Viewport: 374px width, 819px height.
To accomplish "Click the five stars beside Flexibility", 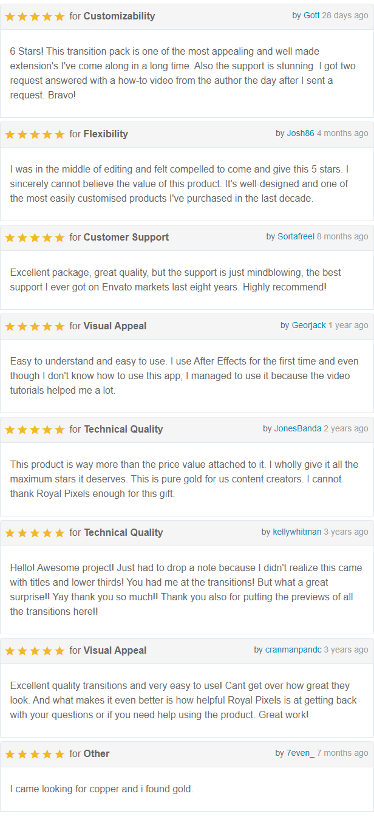I will [35, 134].
